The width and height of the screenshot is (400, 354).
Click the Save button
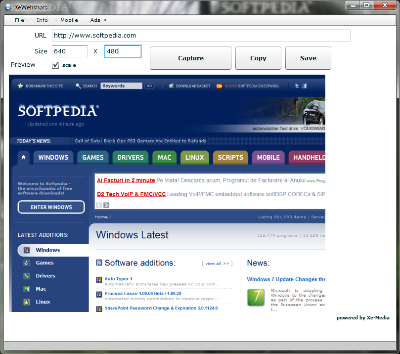tap(308, 58)
